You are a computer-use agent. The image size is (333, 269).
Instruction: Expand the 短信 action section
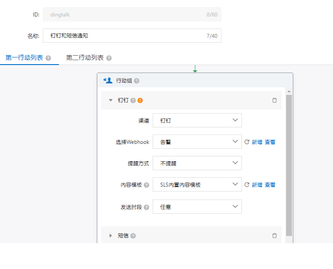click(111, 236)
